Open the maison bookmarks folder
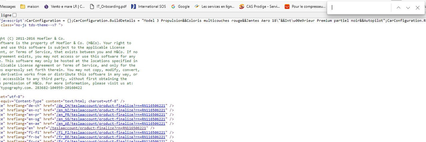 coord(30,6)
